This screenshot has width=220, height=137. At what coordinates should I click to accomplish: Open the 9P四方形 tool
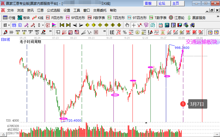[75, 18]
